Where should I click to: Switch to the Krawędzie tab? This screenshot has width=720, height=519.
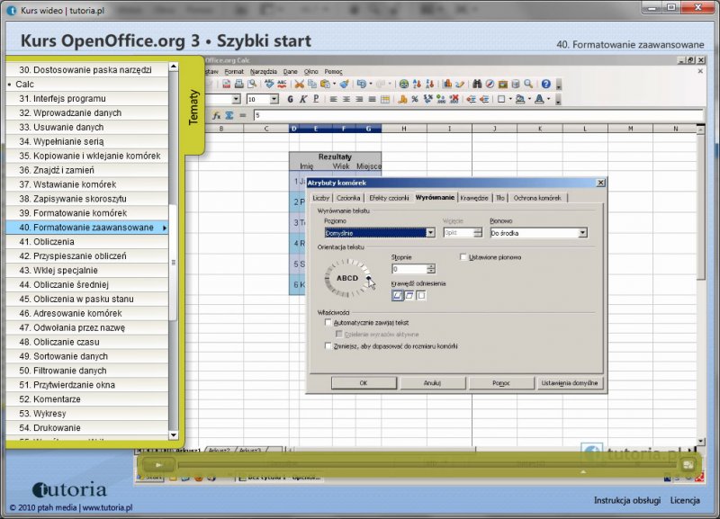pos(473,197)
